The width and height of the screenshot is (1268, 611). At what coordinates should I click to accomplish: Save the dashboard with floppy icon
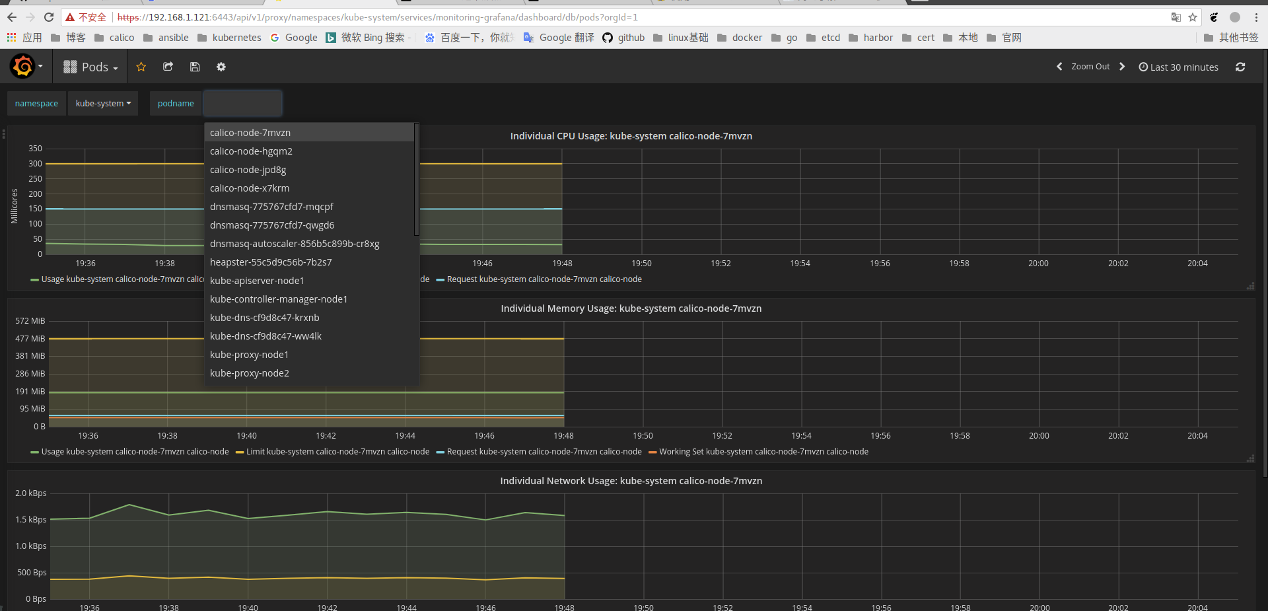coord(195,67)
